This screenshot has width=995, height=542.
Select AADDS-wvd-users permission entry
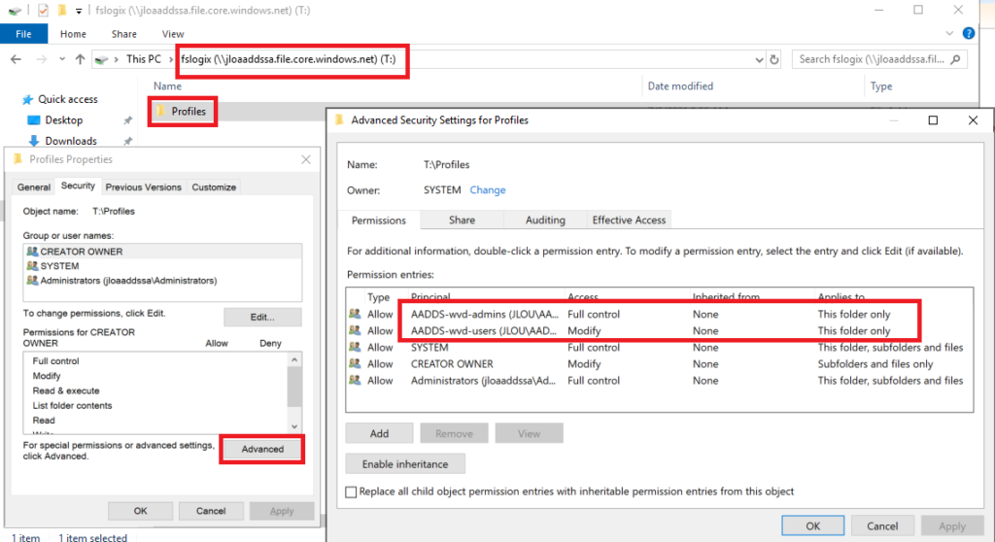(659, 330)
